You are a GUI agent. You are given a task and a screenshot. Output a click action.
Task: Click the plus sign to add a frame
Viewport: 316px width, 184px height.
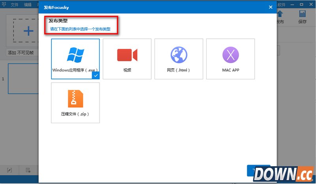[x=28, y=31]
